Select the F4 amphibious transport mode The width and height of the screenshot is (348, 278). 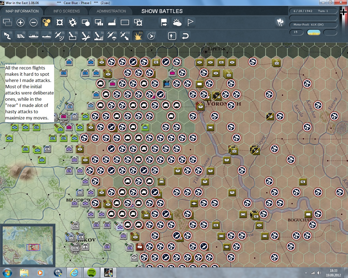[x=46, y=36]
